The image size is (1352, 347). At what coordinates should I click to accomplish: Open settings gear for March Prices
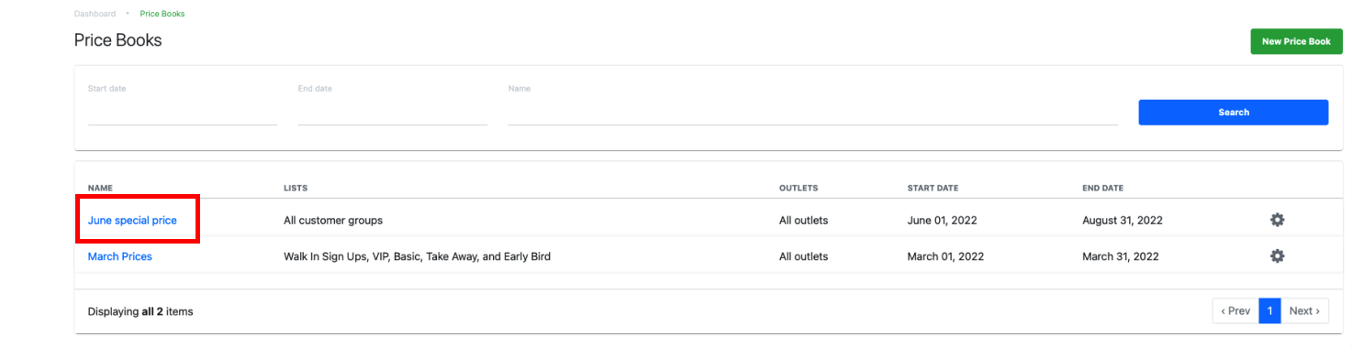tap(1277, 256)
